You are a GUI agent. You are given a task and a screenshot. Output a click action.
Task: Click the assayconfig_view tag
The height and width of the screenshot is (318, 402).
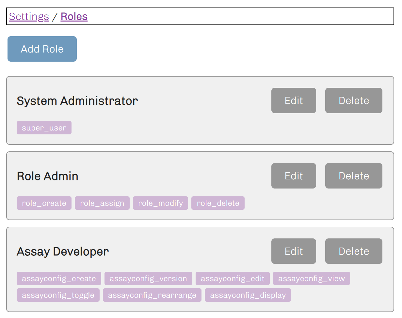click(x=311, y=279)
